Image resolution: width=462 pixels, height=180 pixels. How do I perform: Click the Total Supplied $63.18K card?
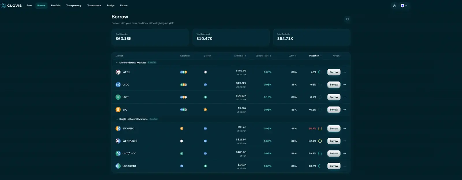pos(150,37)
